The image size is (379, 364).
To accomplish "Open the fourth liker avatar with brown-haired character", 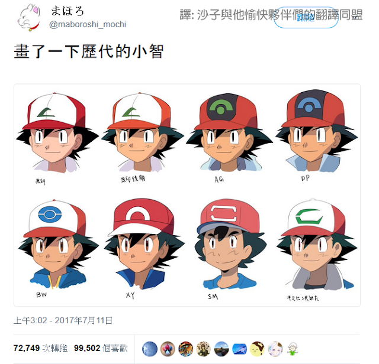I will (204, 349).
